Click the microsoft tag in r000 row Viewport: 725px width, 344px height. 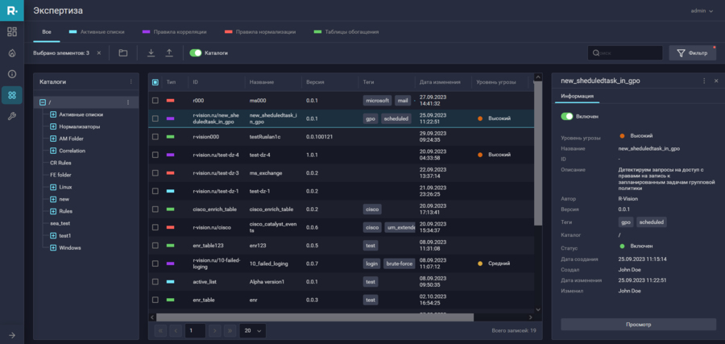coord(377,101)
